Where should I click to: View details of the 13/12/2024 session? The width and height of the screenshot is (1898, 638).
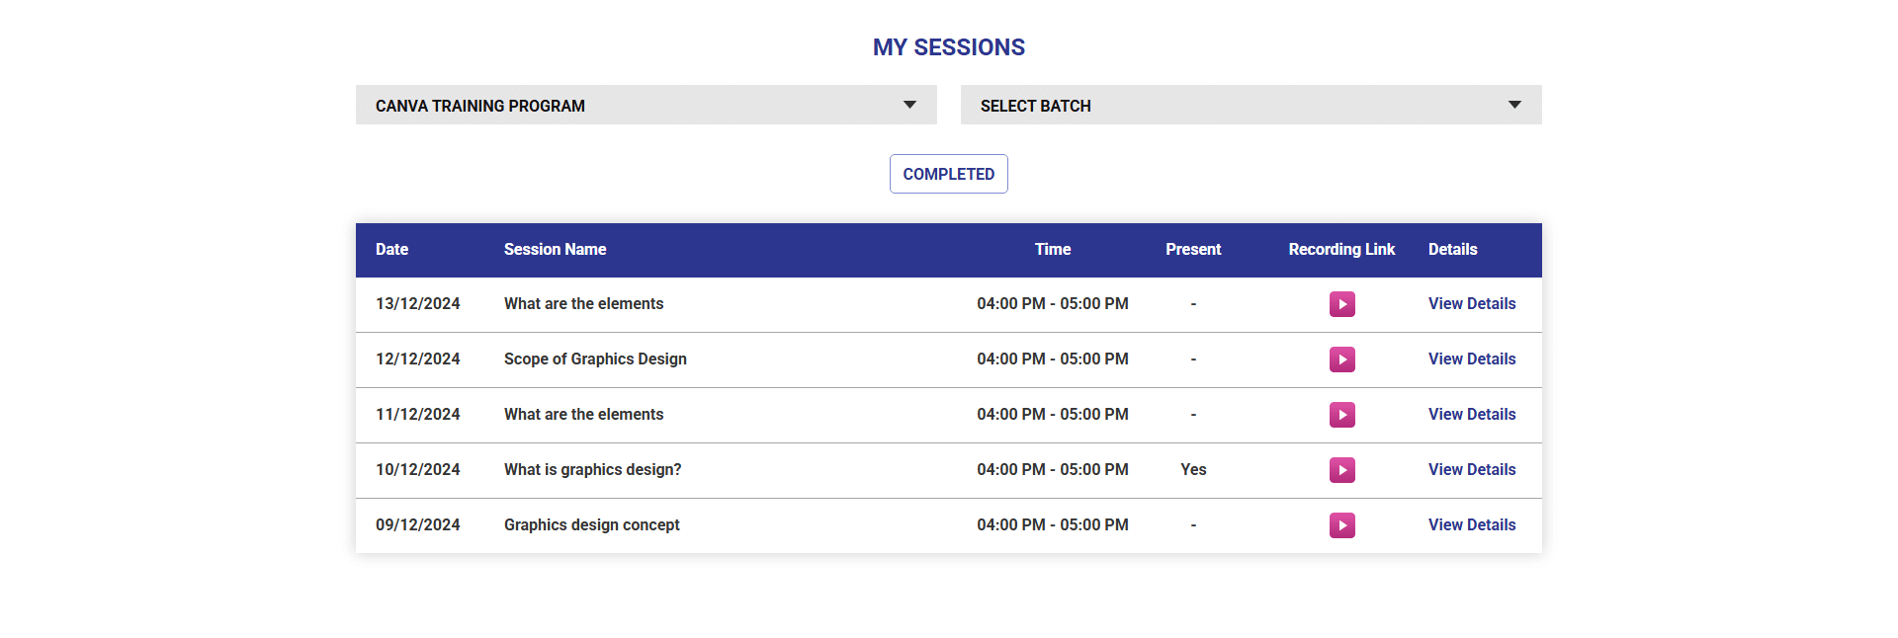coord(1471,304)
